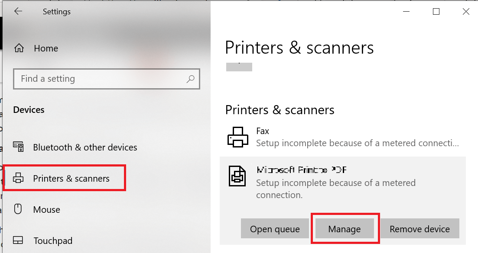Click the back arrow in Settings
The width and height of the screenshot is (478, 253).
18,12
